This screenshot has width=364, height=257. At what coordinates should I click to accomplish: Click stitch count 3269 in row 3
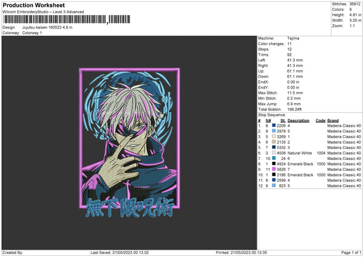click(281, 136)
